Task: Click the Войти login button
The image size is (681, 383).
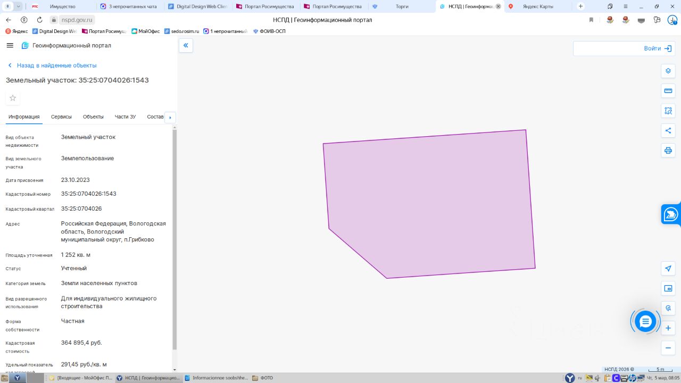Action: (658, 48)
